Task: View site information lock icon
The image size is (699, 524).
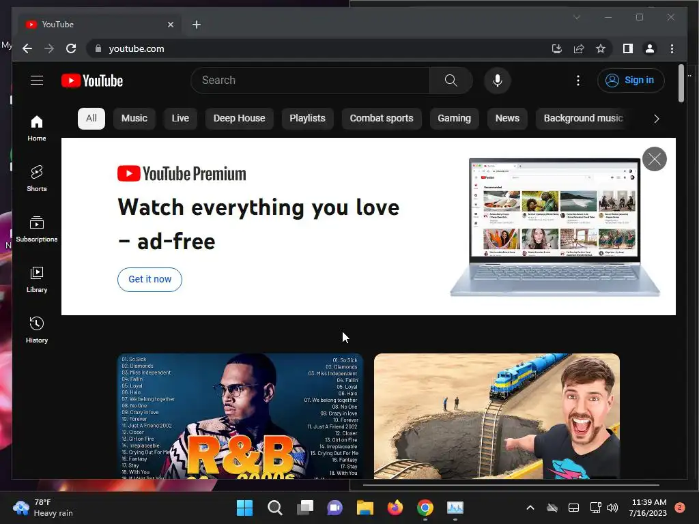Action: (x=98, y=48)
